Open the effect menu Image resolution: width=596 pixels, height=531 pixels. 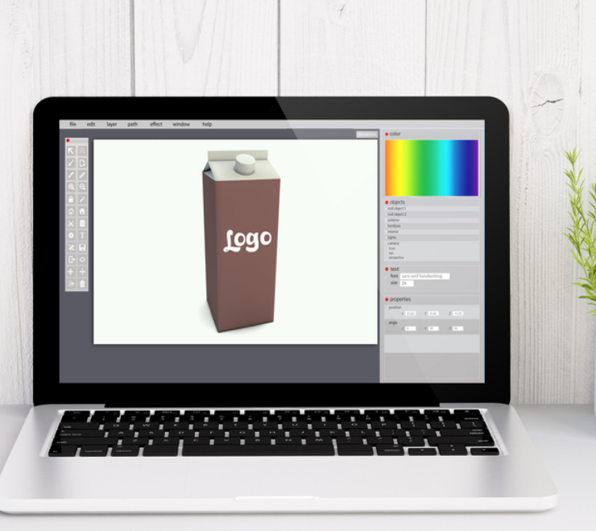(x=155, y=124)
